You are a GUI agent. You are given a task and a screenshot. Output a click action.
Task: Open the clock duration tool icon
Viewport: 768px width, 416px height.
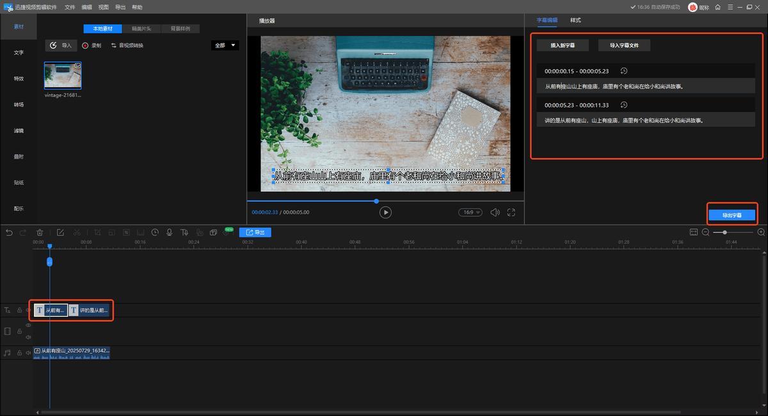[156, 232]
